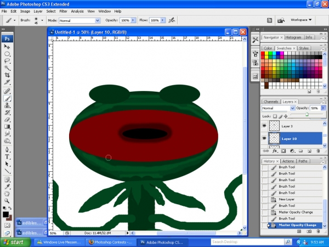Toggle the airbrush option
The height and width of the screenshot is (247, 329).
172,20
